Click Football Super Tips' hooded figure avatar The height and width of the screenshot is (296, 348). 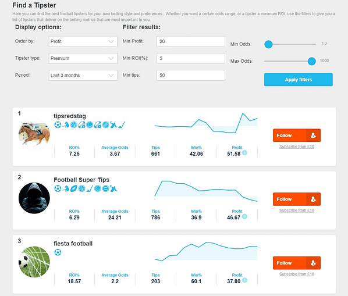(x=34, y=198)
